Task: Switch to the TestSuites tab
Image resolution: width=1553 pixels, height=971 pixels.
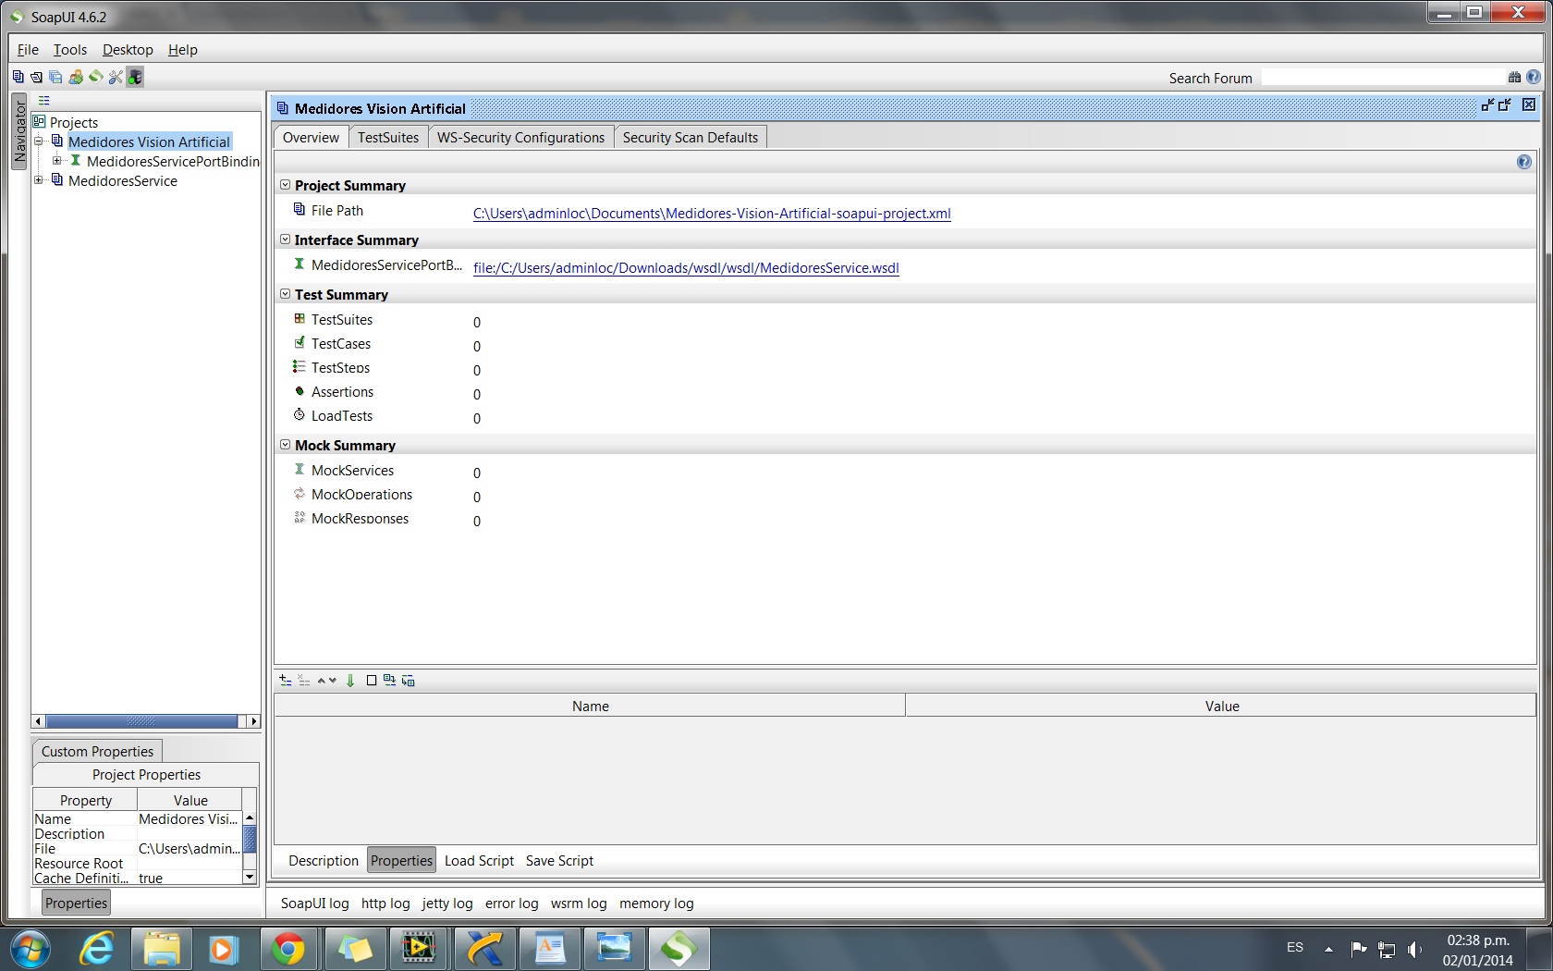Action: coord(388,137)
